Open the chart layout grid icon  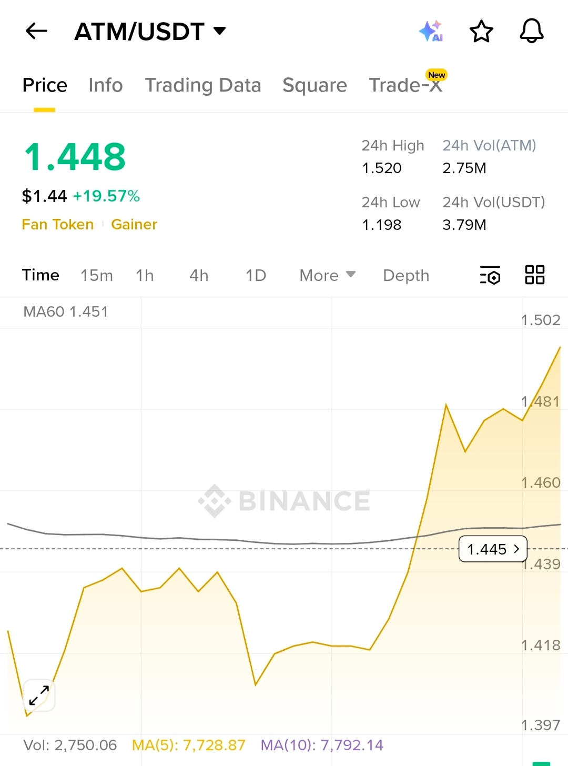tap(535, 275)
